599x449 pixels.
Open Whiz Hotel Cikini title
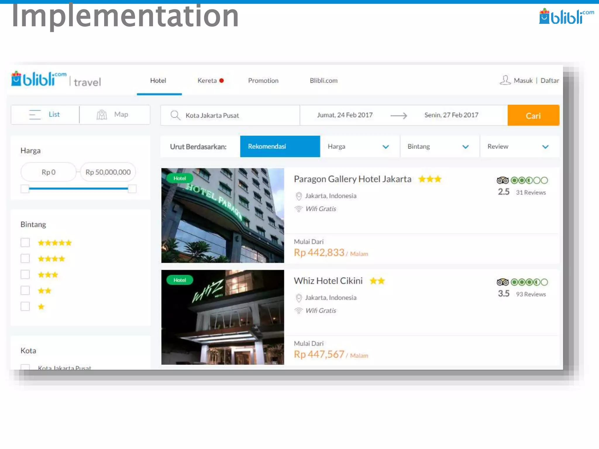328,281
